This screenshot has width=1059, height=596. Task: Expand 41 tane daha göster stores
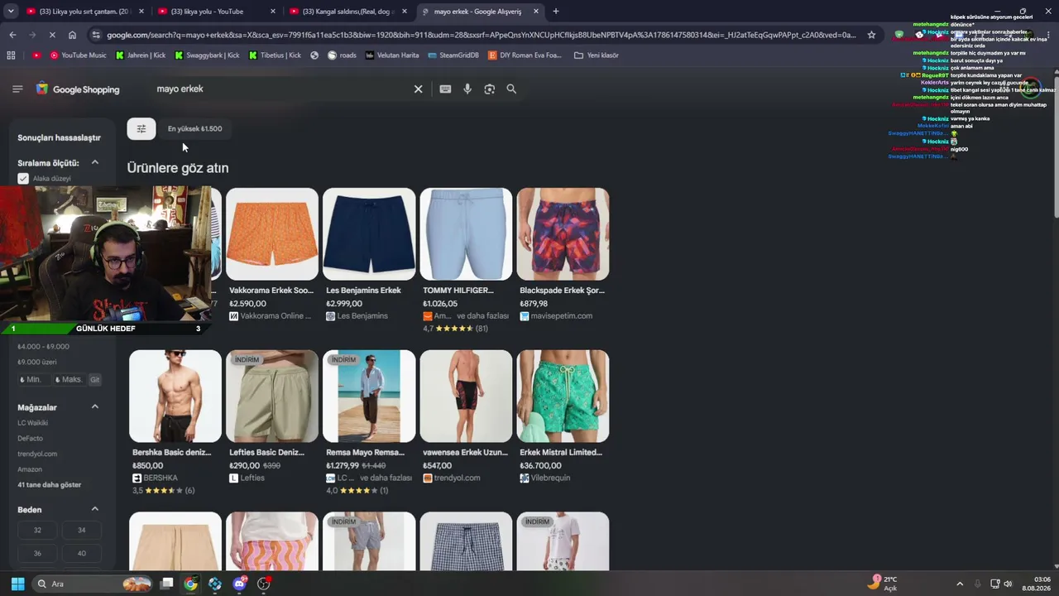50,485
